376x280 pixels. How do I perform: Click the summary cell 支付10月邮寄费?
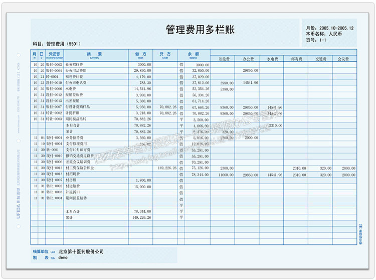[x=78, y=150]
